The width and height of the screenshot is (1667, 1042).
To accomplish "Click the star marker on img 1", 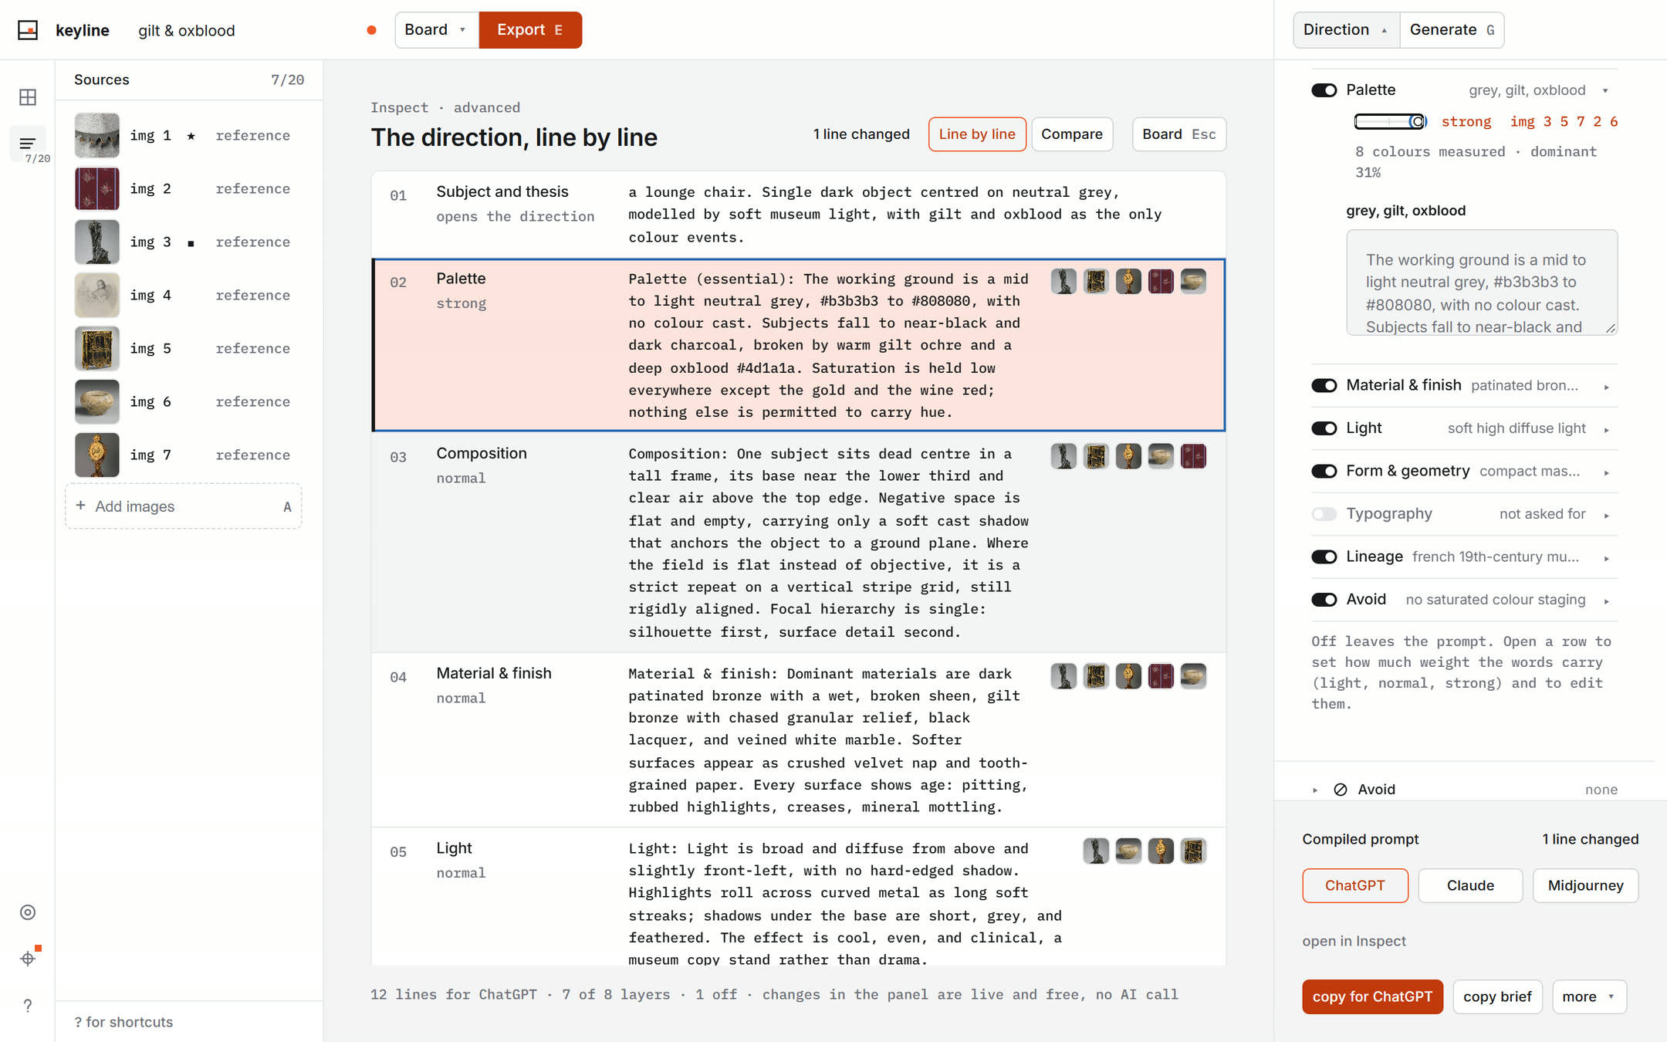I will [x=191, y=136].
